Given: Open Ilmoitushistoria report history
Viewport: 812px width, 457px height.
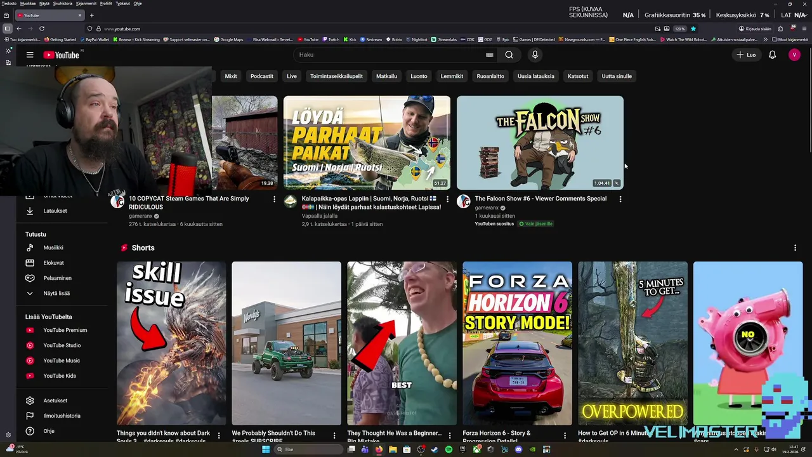Looking at the screenshot, I should (x=62, y=416).
